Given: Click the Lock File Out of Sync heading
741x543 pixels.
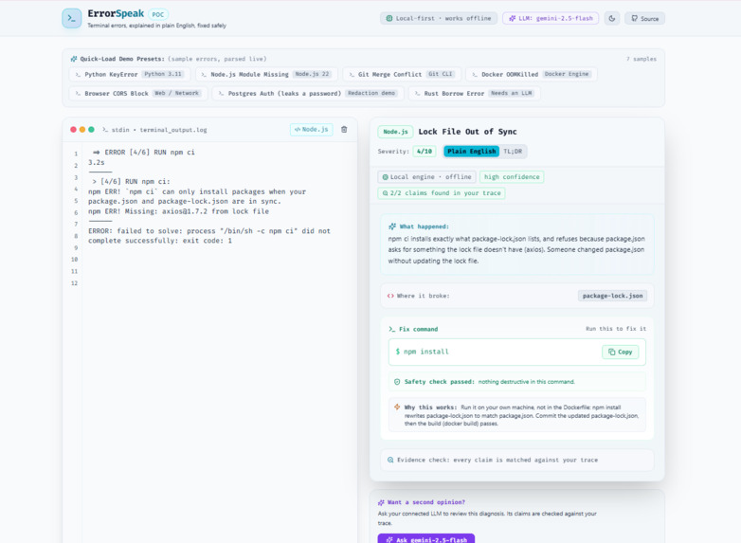Looking at the screenshot, I should point(467,132).
